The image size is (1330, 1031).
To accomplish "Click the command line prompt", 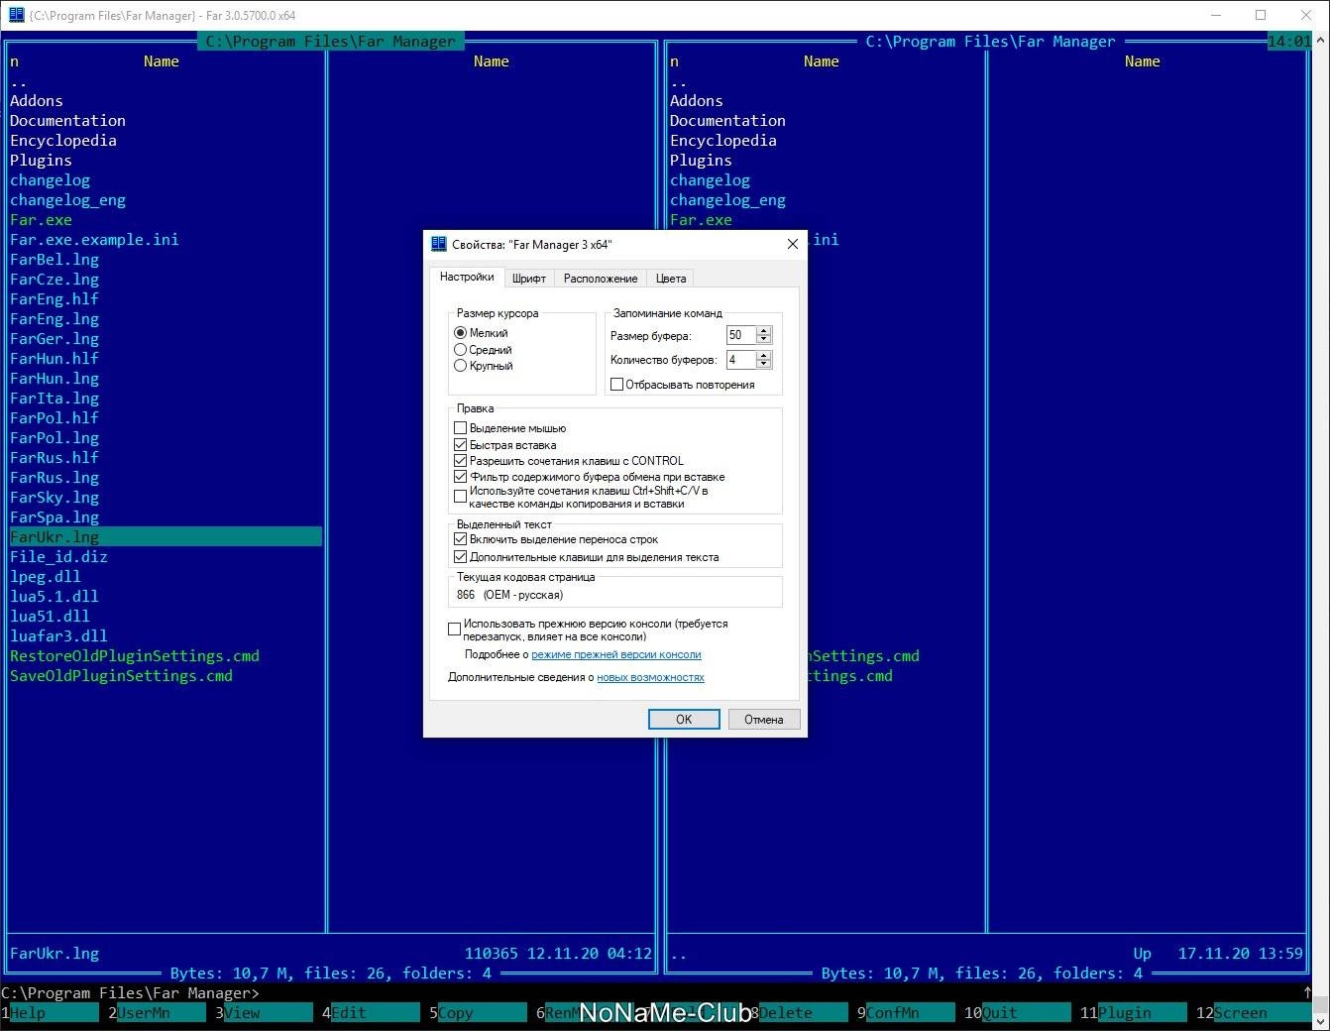I will click(x=130, y=993).
